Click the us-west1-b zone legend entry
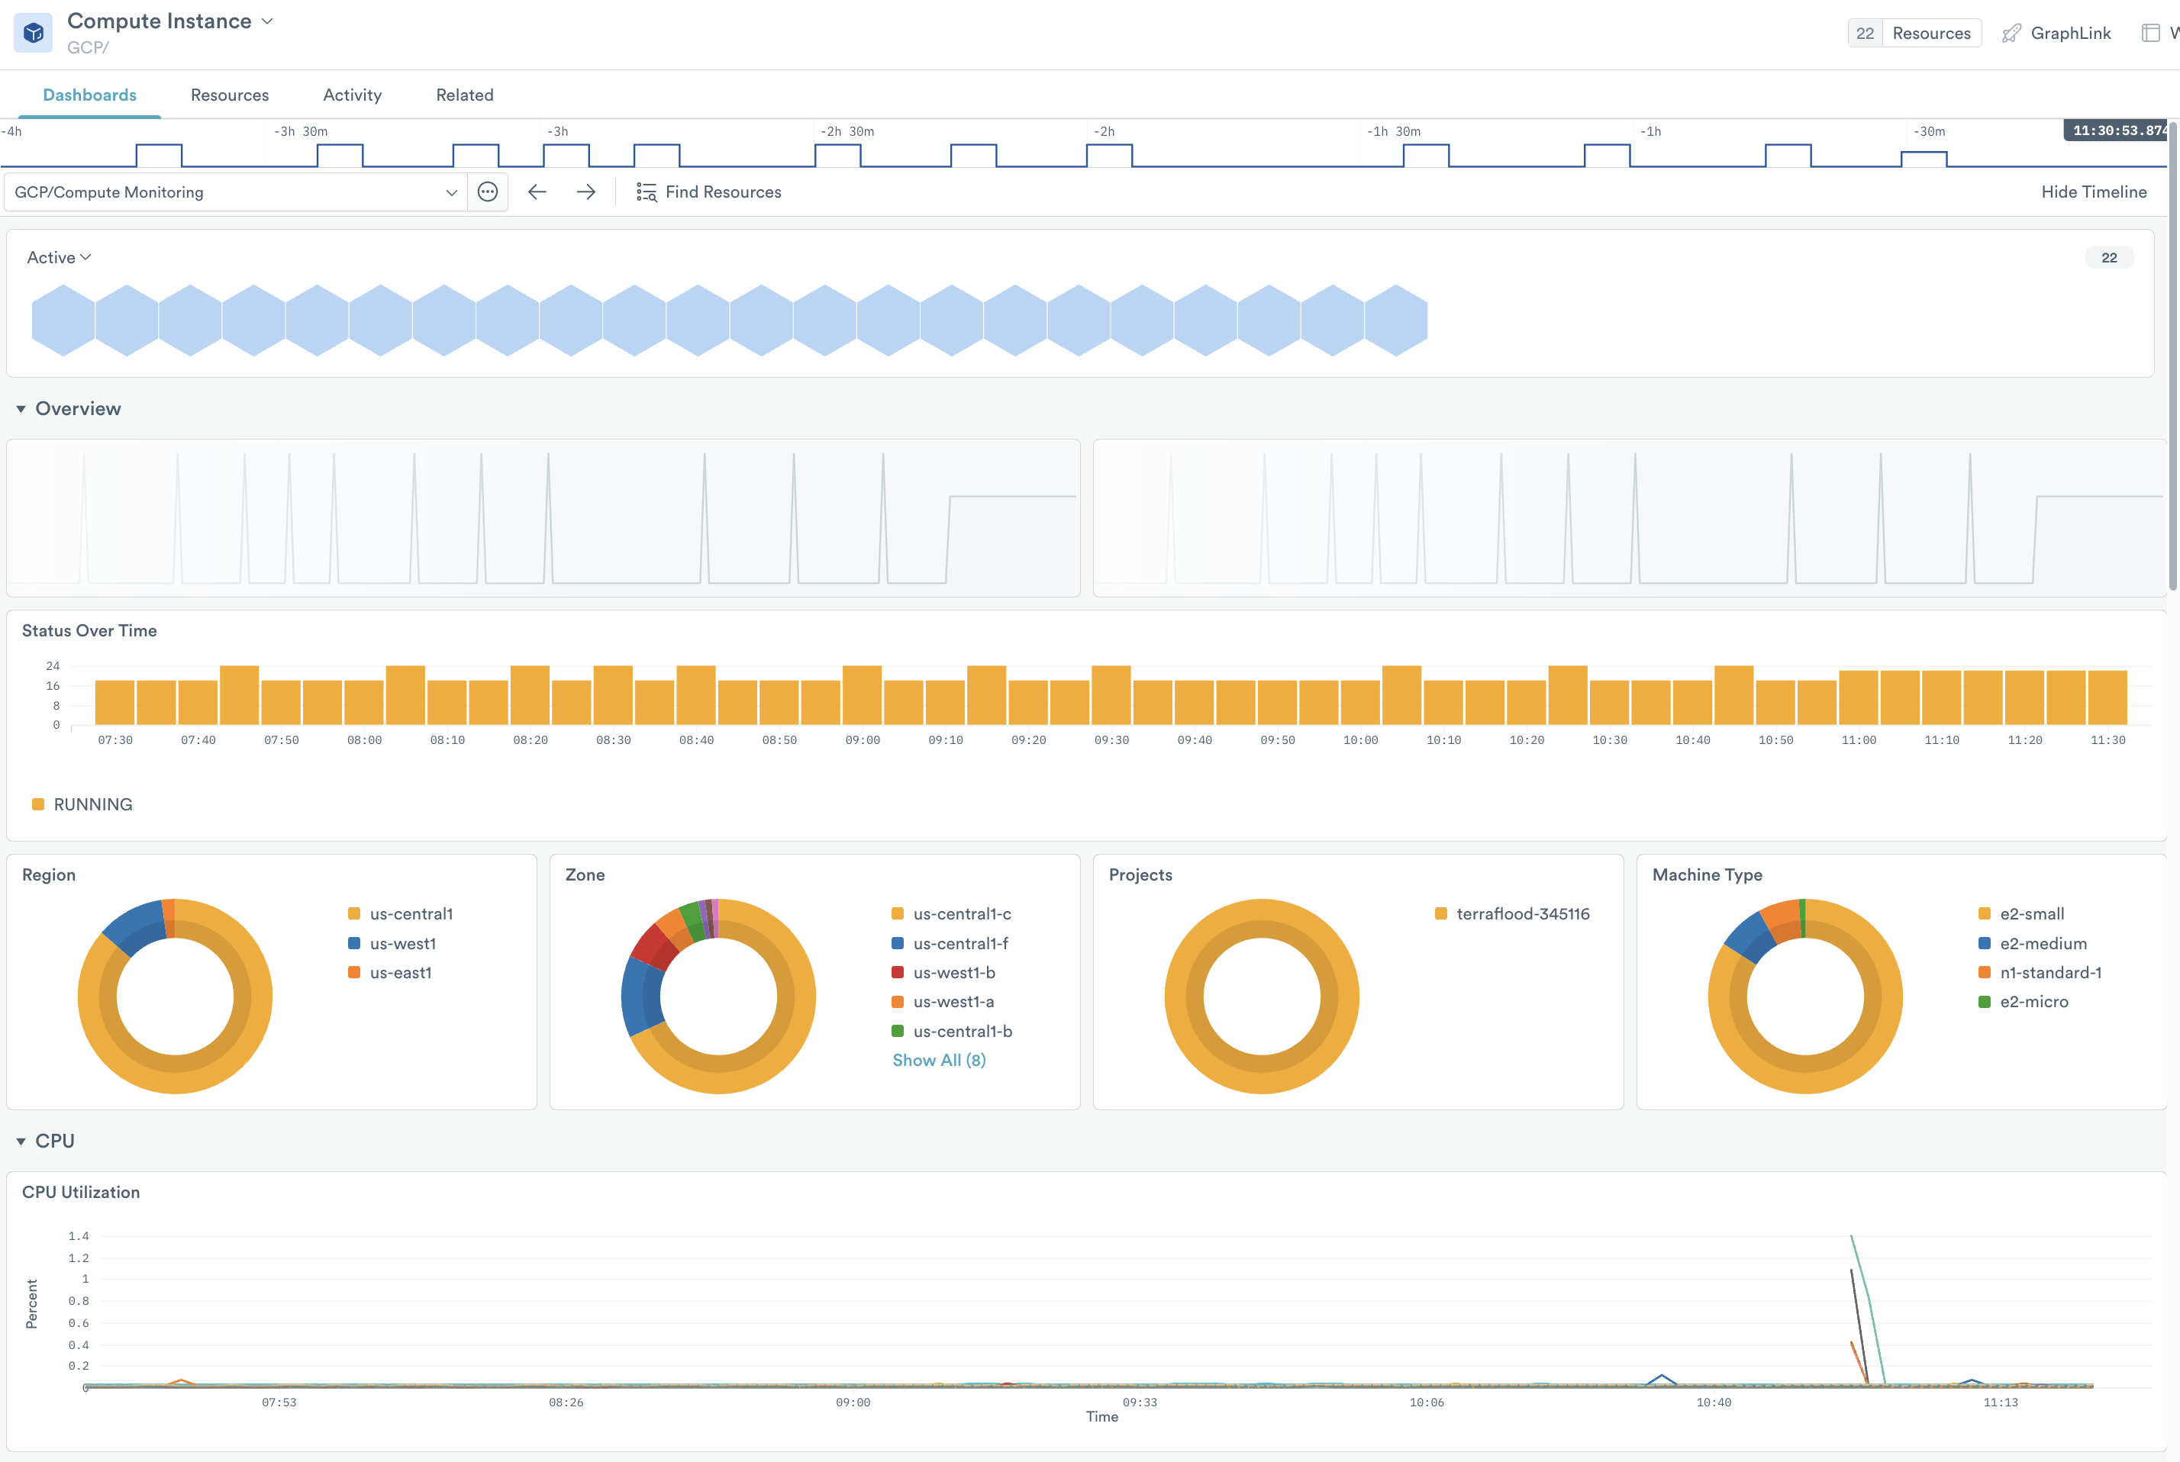2180x1462 pixels. click(x=943, y=972)
